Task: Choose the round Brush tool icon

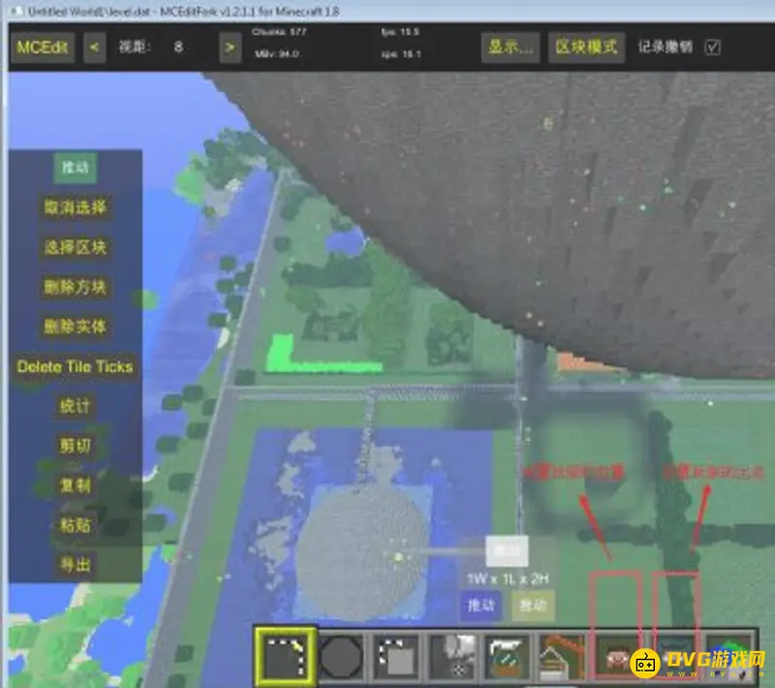Action: tap(341, 657)
